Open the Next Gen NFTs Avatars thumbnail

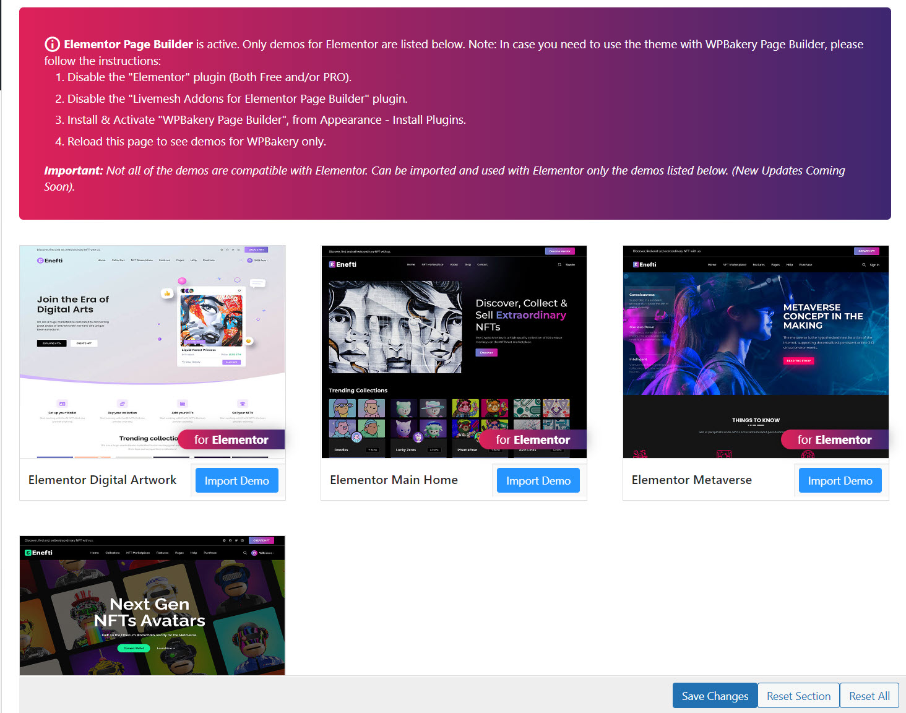pyautogui.click(x=152, y=605)
